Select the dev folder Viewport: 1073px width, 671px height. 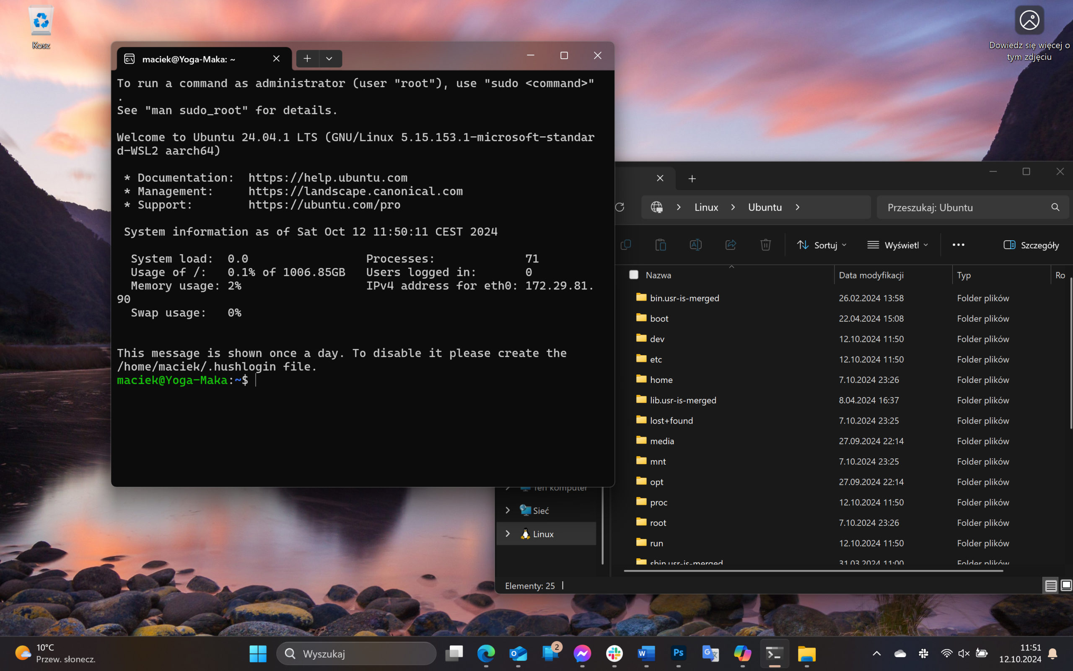(x=657, y=338)
